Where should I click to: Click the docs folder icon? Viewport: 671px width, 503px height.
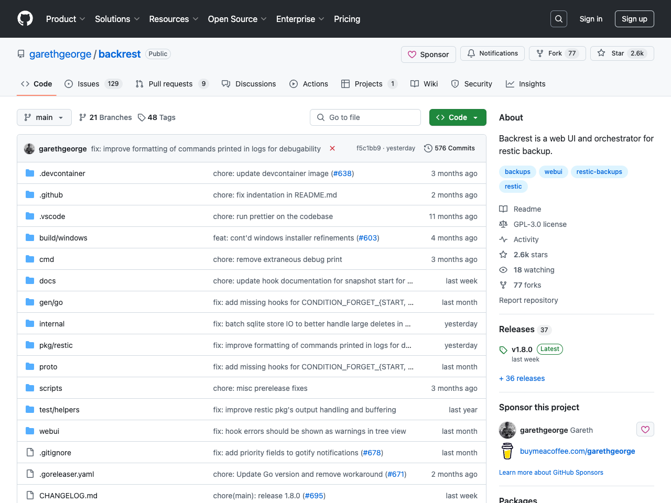point(30,280)
